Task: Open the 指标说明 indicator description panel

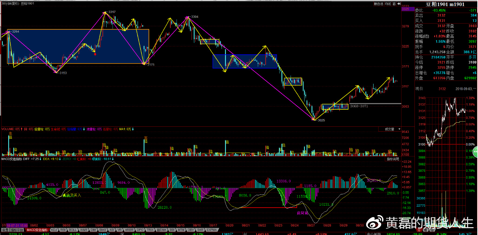Action: [x=392, y=159]
